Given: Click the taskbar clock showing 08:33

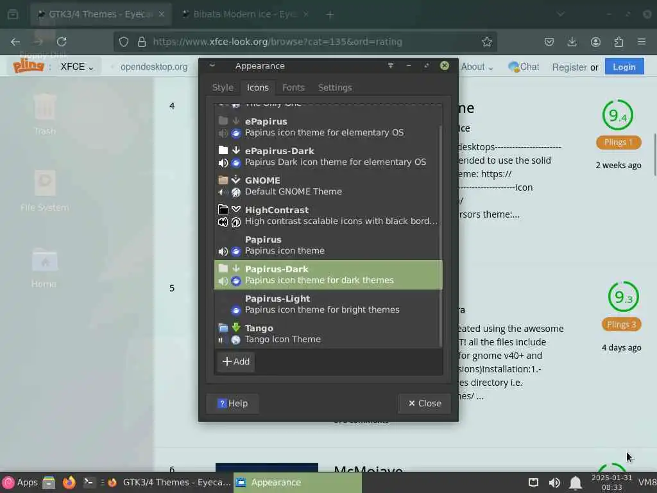Looking at the screenshot, I should pos(611,483).
